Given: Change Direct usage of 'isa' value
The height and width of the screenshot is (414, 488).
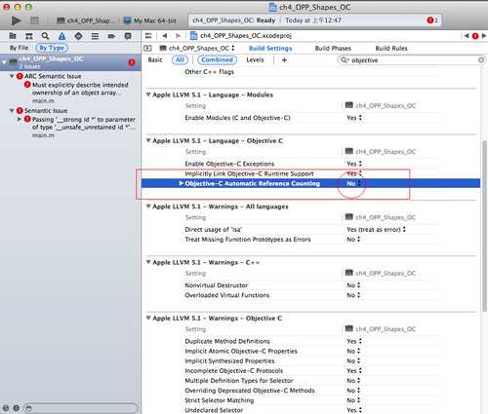Looking at the screenshot, I should pyautogui.click(x=376, y=229).
